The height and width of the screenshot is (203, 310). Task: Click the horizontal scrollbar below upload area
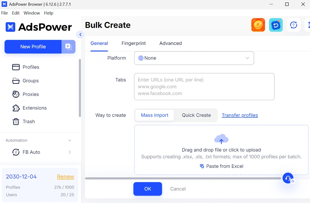(x=183, y=178)
